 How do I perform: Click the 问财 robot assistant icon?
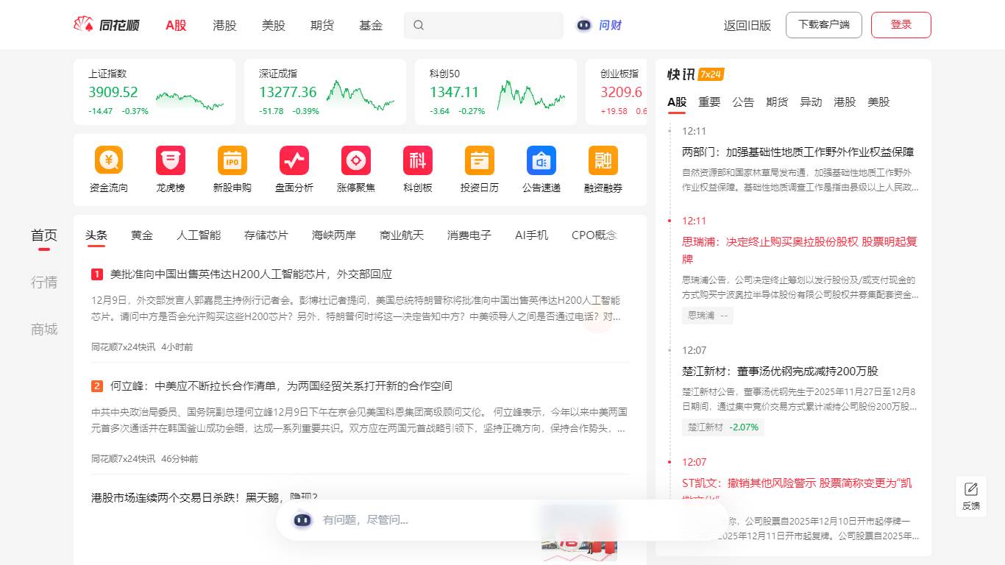(584, 25)
